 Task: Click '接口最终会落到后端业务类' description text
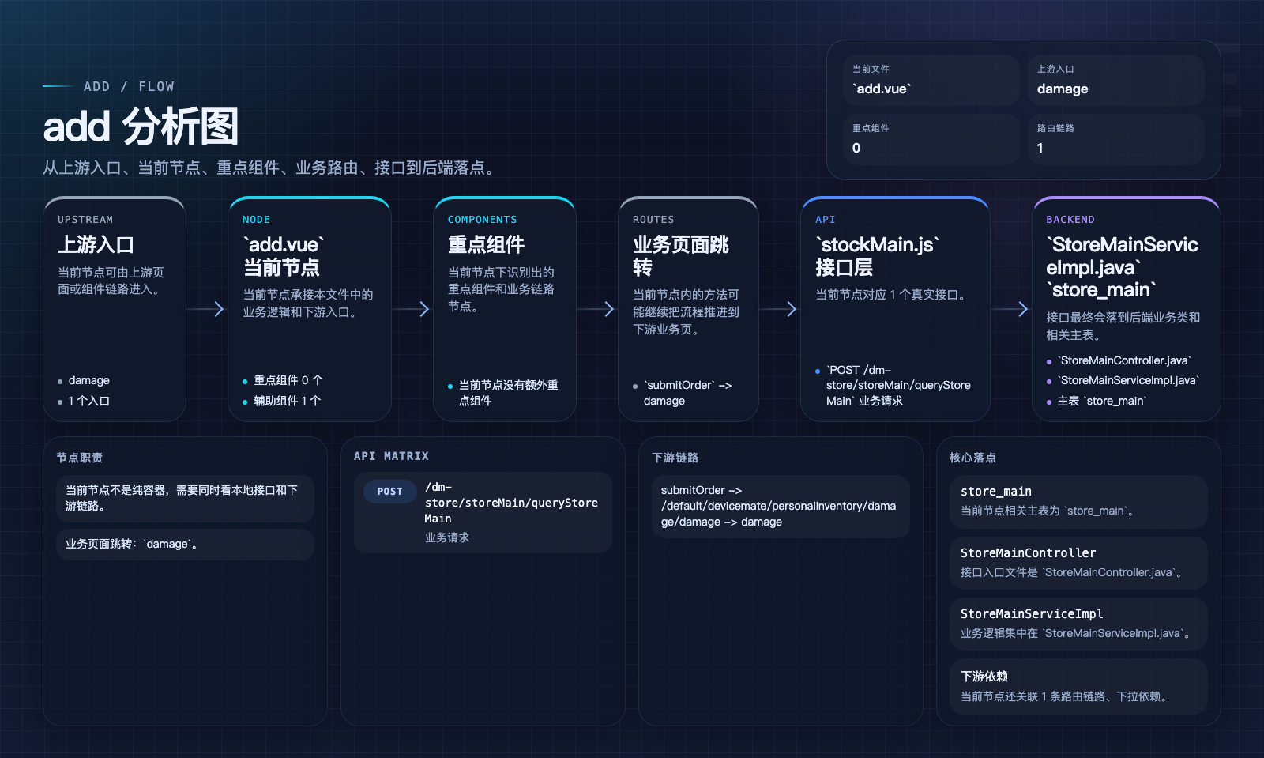(x=1123, y=326)
